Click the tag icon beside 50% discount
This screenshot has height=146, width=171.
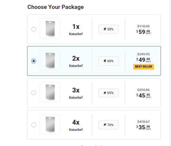(105, 29)
